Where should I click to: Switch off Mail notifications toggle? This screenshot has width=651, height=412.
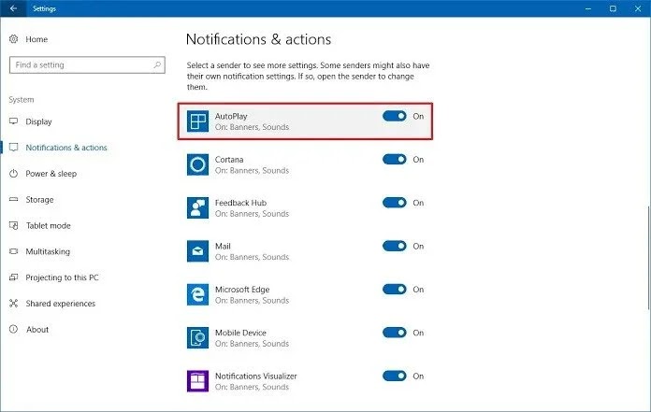tap(395, 246)
